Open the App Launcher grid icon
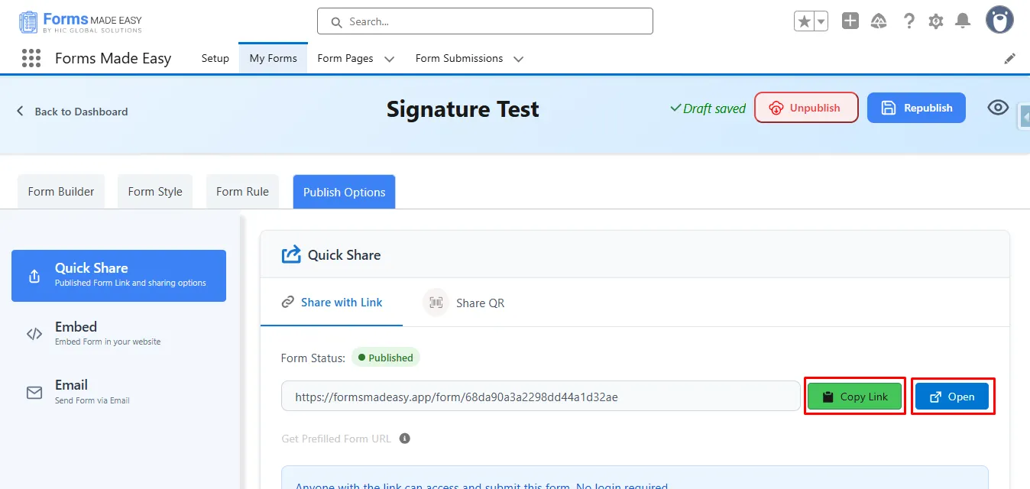 pos(31,58)
